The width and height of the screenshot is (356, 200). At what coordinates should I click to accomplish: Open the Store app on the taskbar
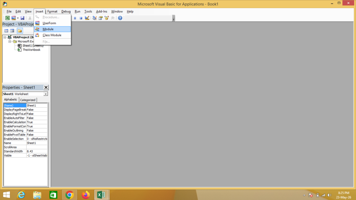click(53, 195)
